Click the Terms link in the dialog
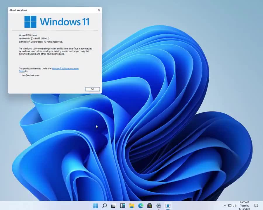The image size is (263, 210). tap(22, 71)
